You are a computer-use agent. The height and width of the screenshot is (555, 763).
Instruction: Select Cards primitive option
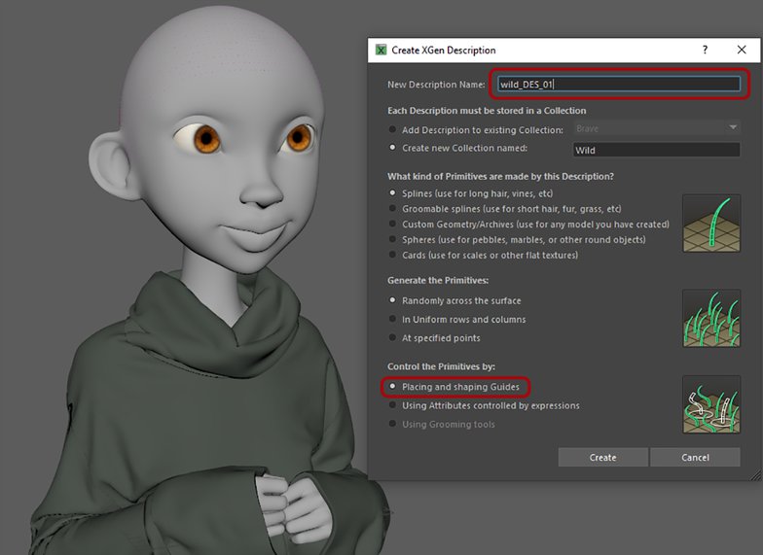pos(393,256)
